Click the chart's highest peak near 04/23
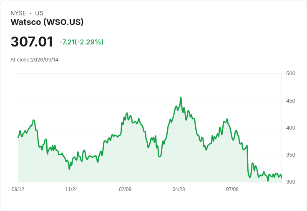 [181, 97]
